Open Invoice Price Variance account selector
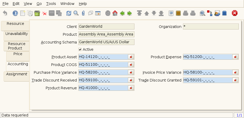This screenshot has height=118, width=244. [x=235, y=72]
